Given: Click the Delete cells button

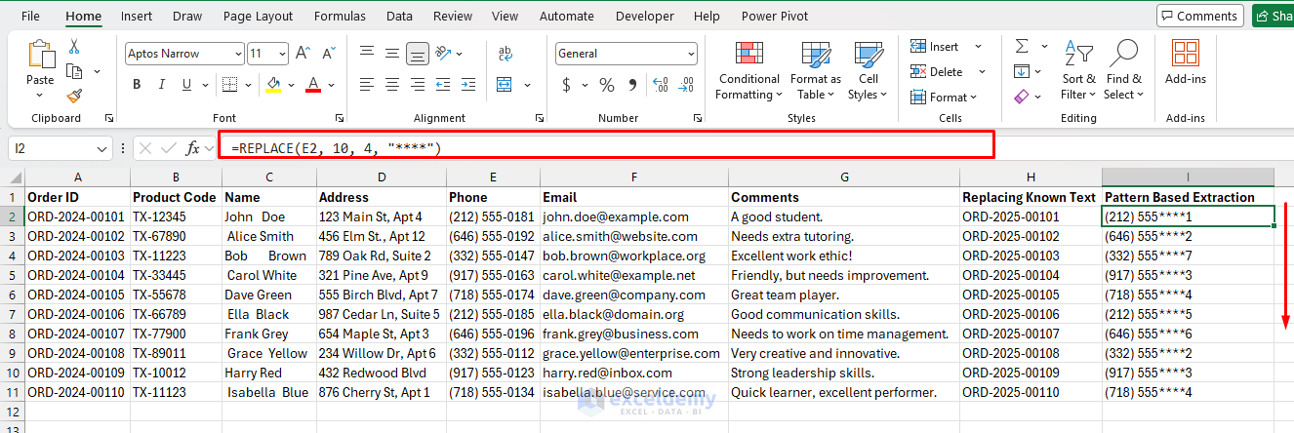Looking at the screenshot, I should 945,71.
